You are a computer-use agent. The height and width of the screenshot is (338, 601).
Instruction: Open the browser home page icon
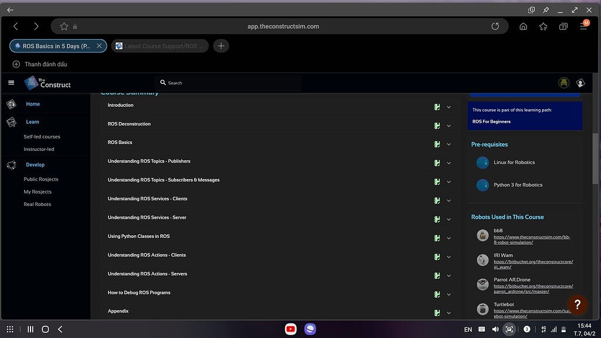point(523,26)
